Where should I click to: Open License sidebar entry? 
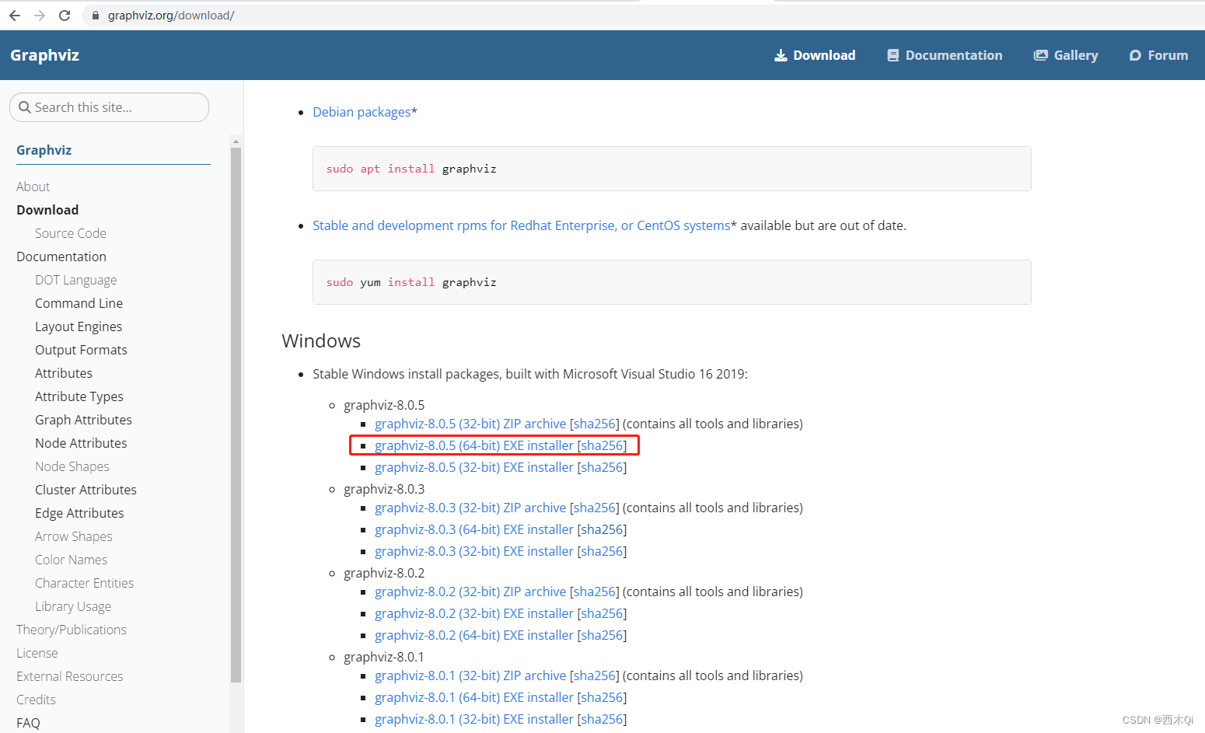(37, 653)
